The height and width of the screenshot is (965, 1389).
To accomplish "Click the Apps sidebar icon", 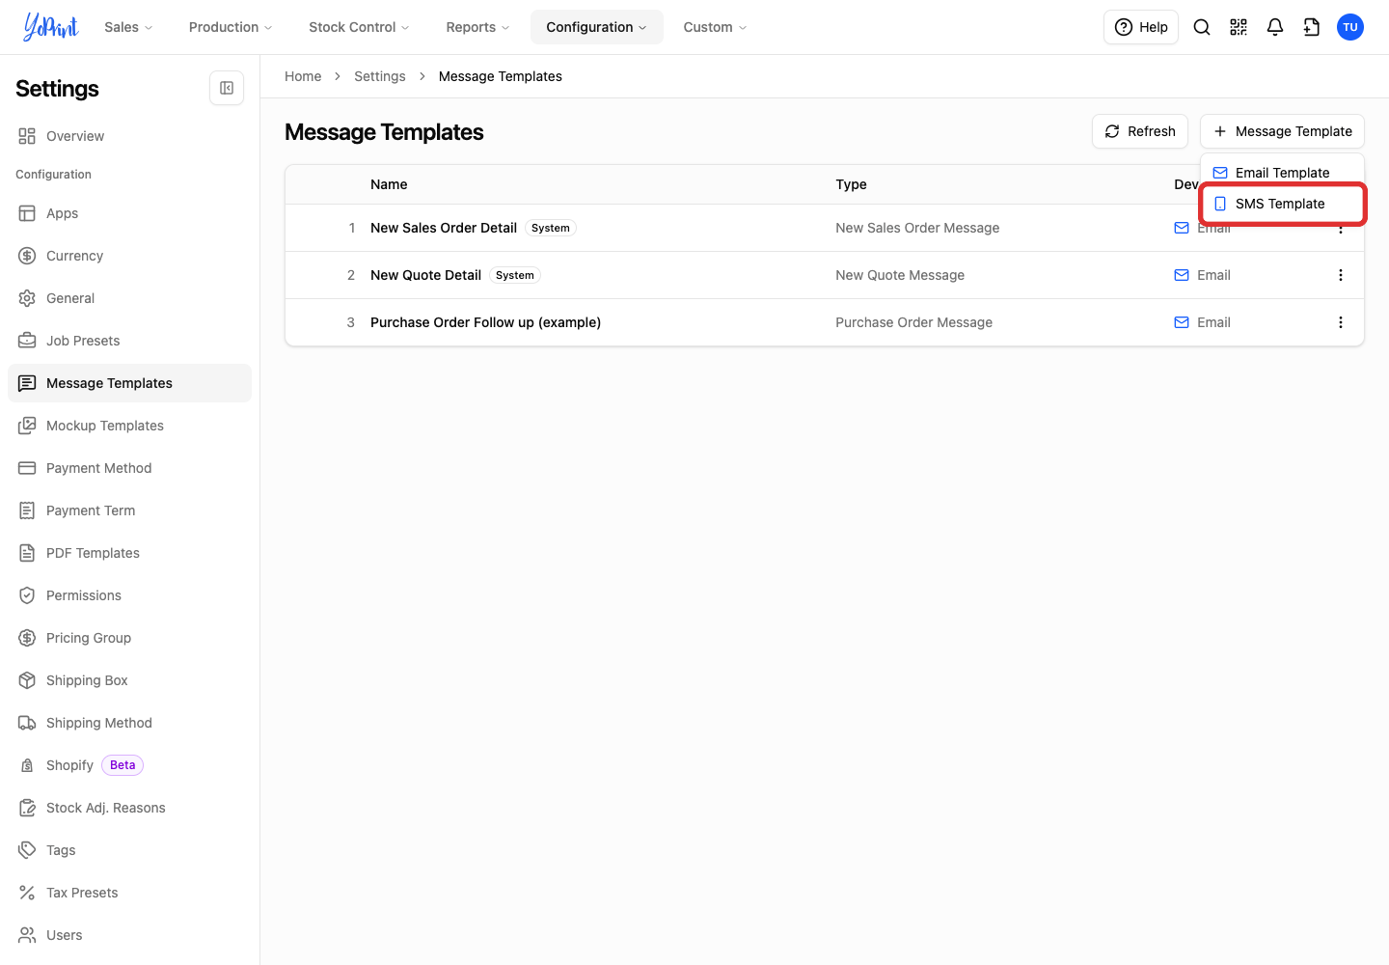I will [27, 213].
